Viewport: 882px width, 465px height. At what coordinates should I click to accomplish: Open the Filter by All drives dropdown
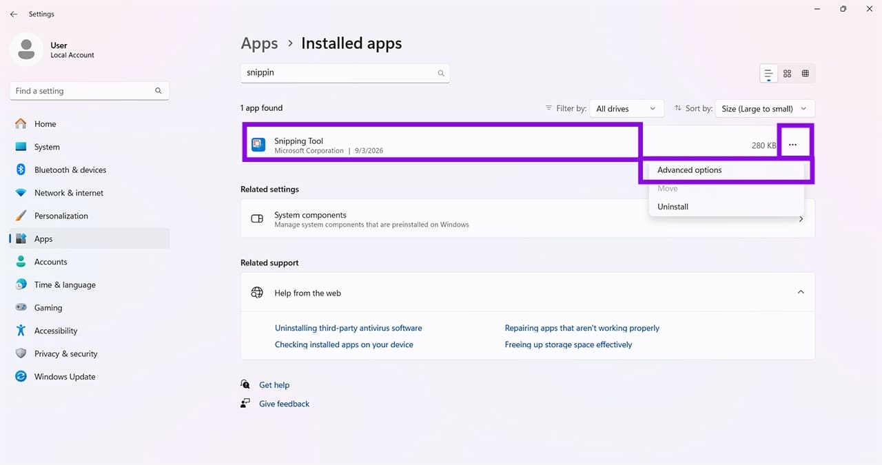pos(626,109)
